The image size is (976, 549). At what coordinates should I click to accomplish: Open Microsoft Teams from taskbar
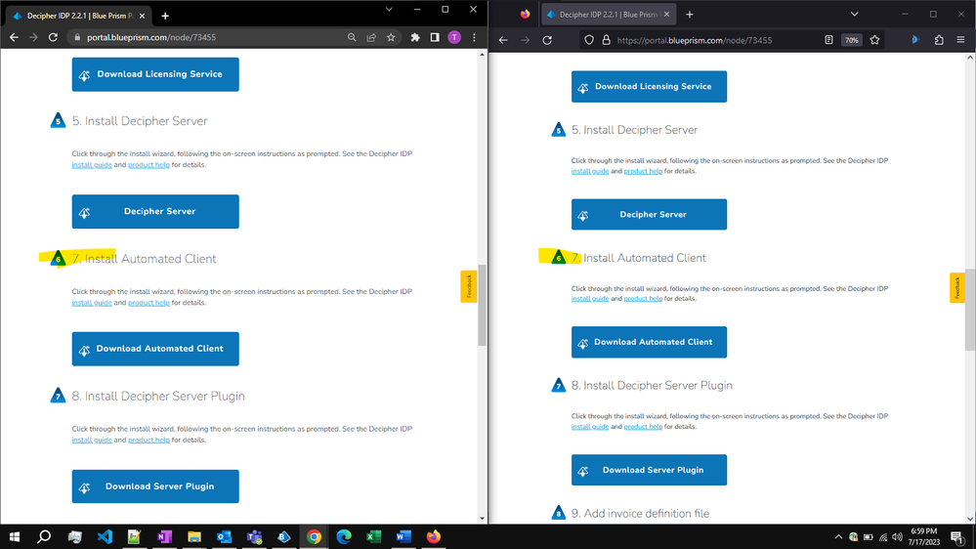254,536
